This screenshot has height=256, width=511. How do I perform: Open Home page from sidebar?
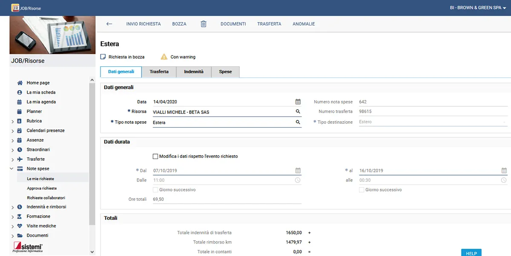click(x=38, y=83)
